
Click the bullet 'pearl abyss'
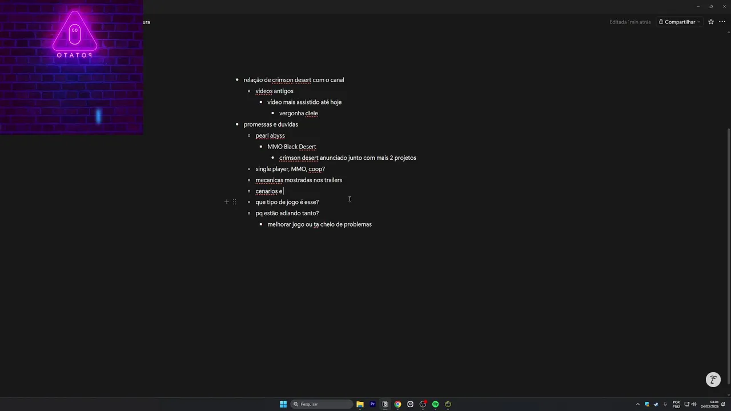(x=270, y=136)
